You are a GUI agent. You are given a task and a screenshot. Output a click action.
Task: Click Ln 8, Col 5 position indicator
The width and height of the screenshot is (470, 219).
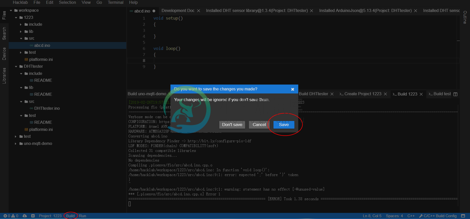(x=372, y=216)
